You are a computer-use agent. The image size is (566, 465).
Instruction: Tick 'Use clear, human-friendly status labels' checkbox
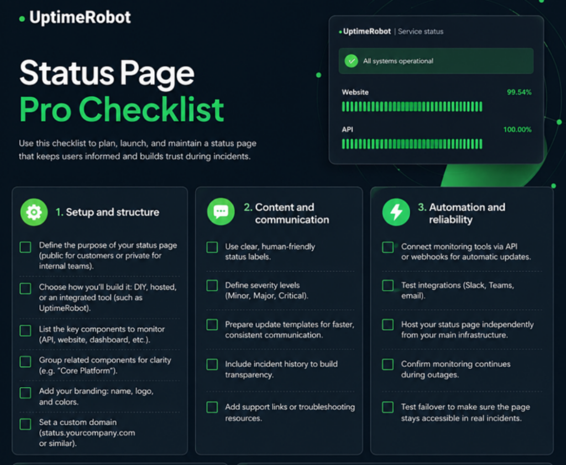click(x=212, y=247)
